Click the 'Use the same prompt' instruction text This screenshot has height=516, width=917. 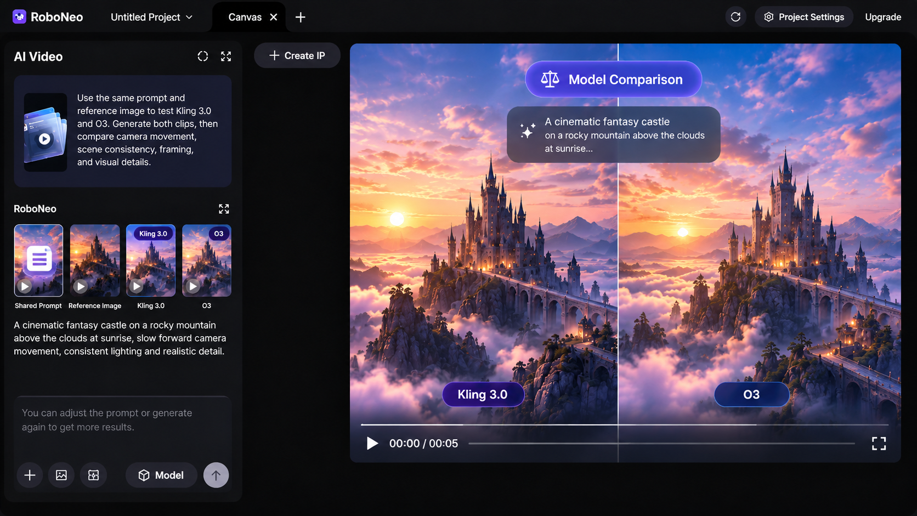(x=148, y=130)
